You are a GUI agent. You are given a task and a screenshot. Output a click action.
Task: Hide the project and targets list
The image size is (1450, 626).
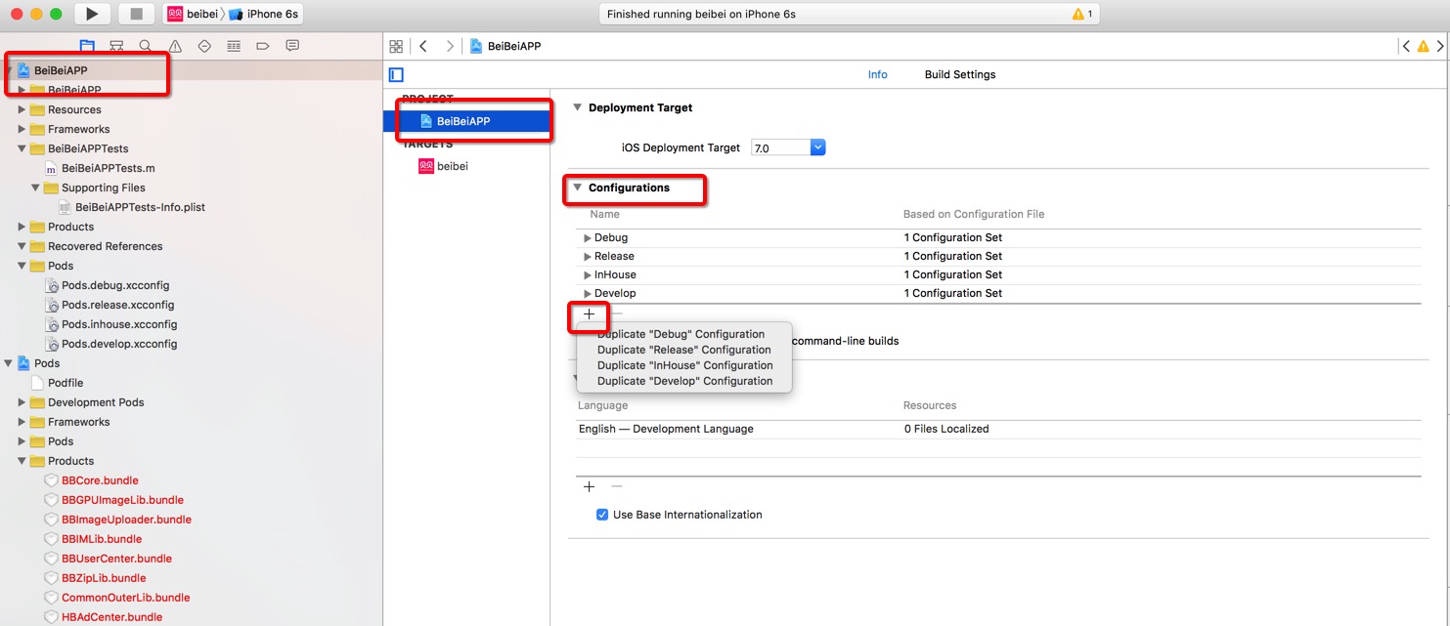coord(396,74)
